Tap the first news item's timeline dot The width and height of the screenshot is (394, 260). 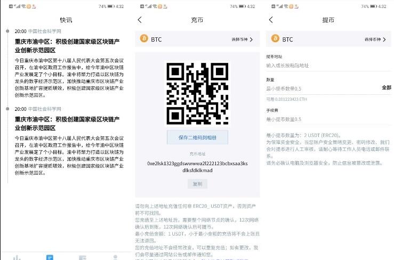point(7,31)
